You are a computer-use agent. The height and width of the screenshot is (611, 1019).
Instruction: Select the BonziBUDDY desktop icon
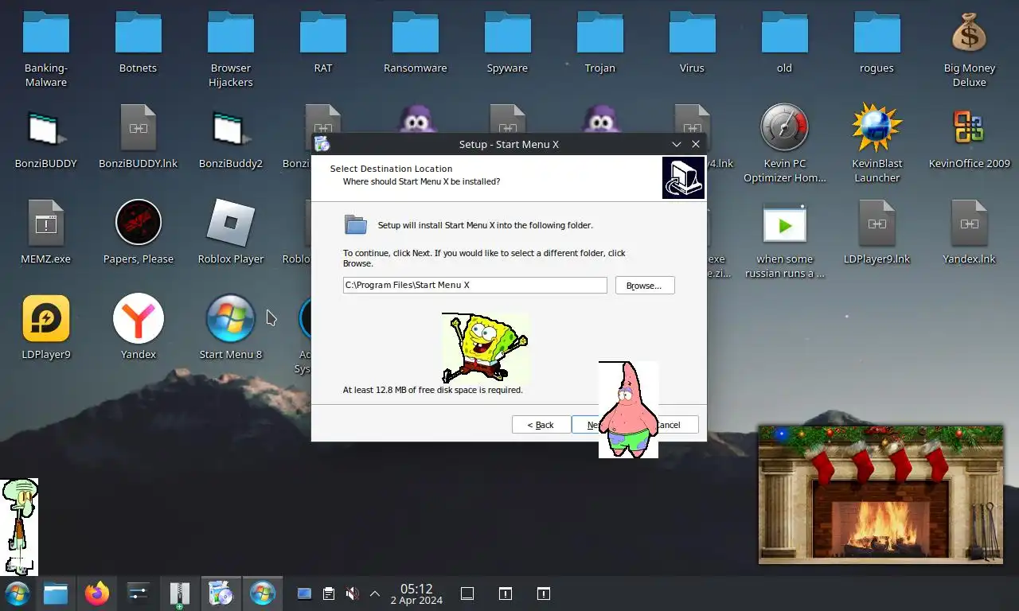46,138
